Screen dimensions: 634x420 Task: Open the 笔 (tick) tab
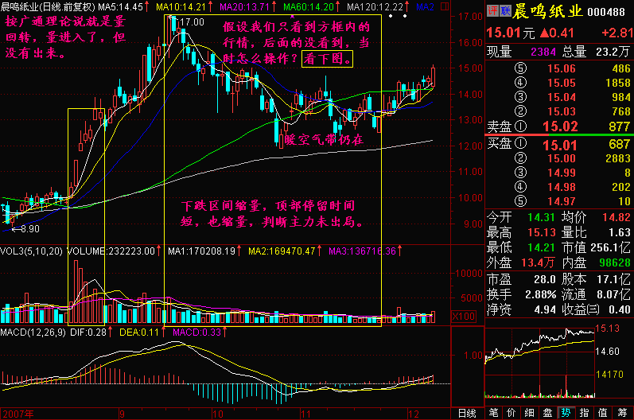(x=493, y=413)
